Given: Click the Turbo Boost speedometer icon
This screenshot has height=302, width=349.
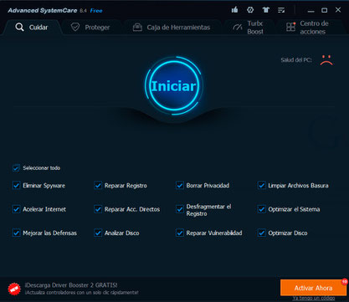Looking at the screenshot, I should pyautogui.click(x=238, y=28).
